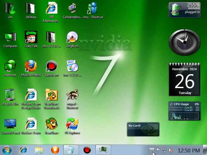Switch to the open document window on taskbar
Viewport: 207px width, 155px height.
tap(71, 150)
